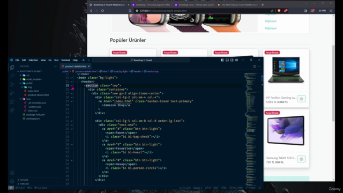This screenshot has height=193, width=343.
Task: Click the Live Share status bar button
Action: 41,188
